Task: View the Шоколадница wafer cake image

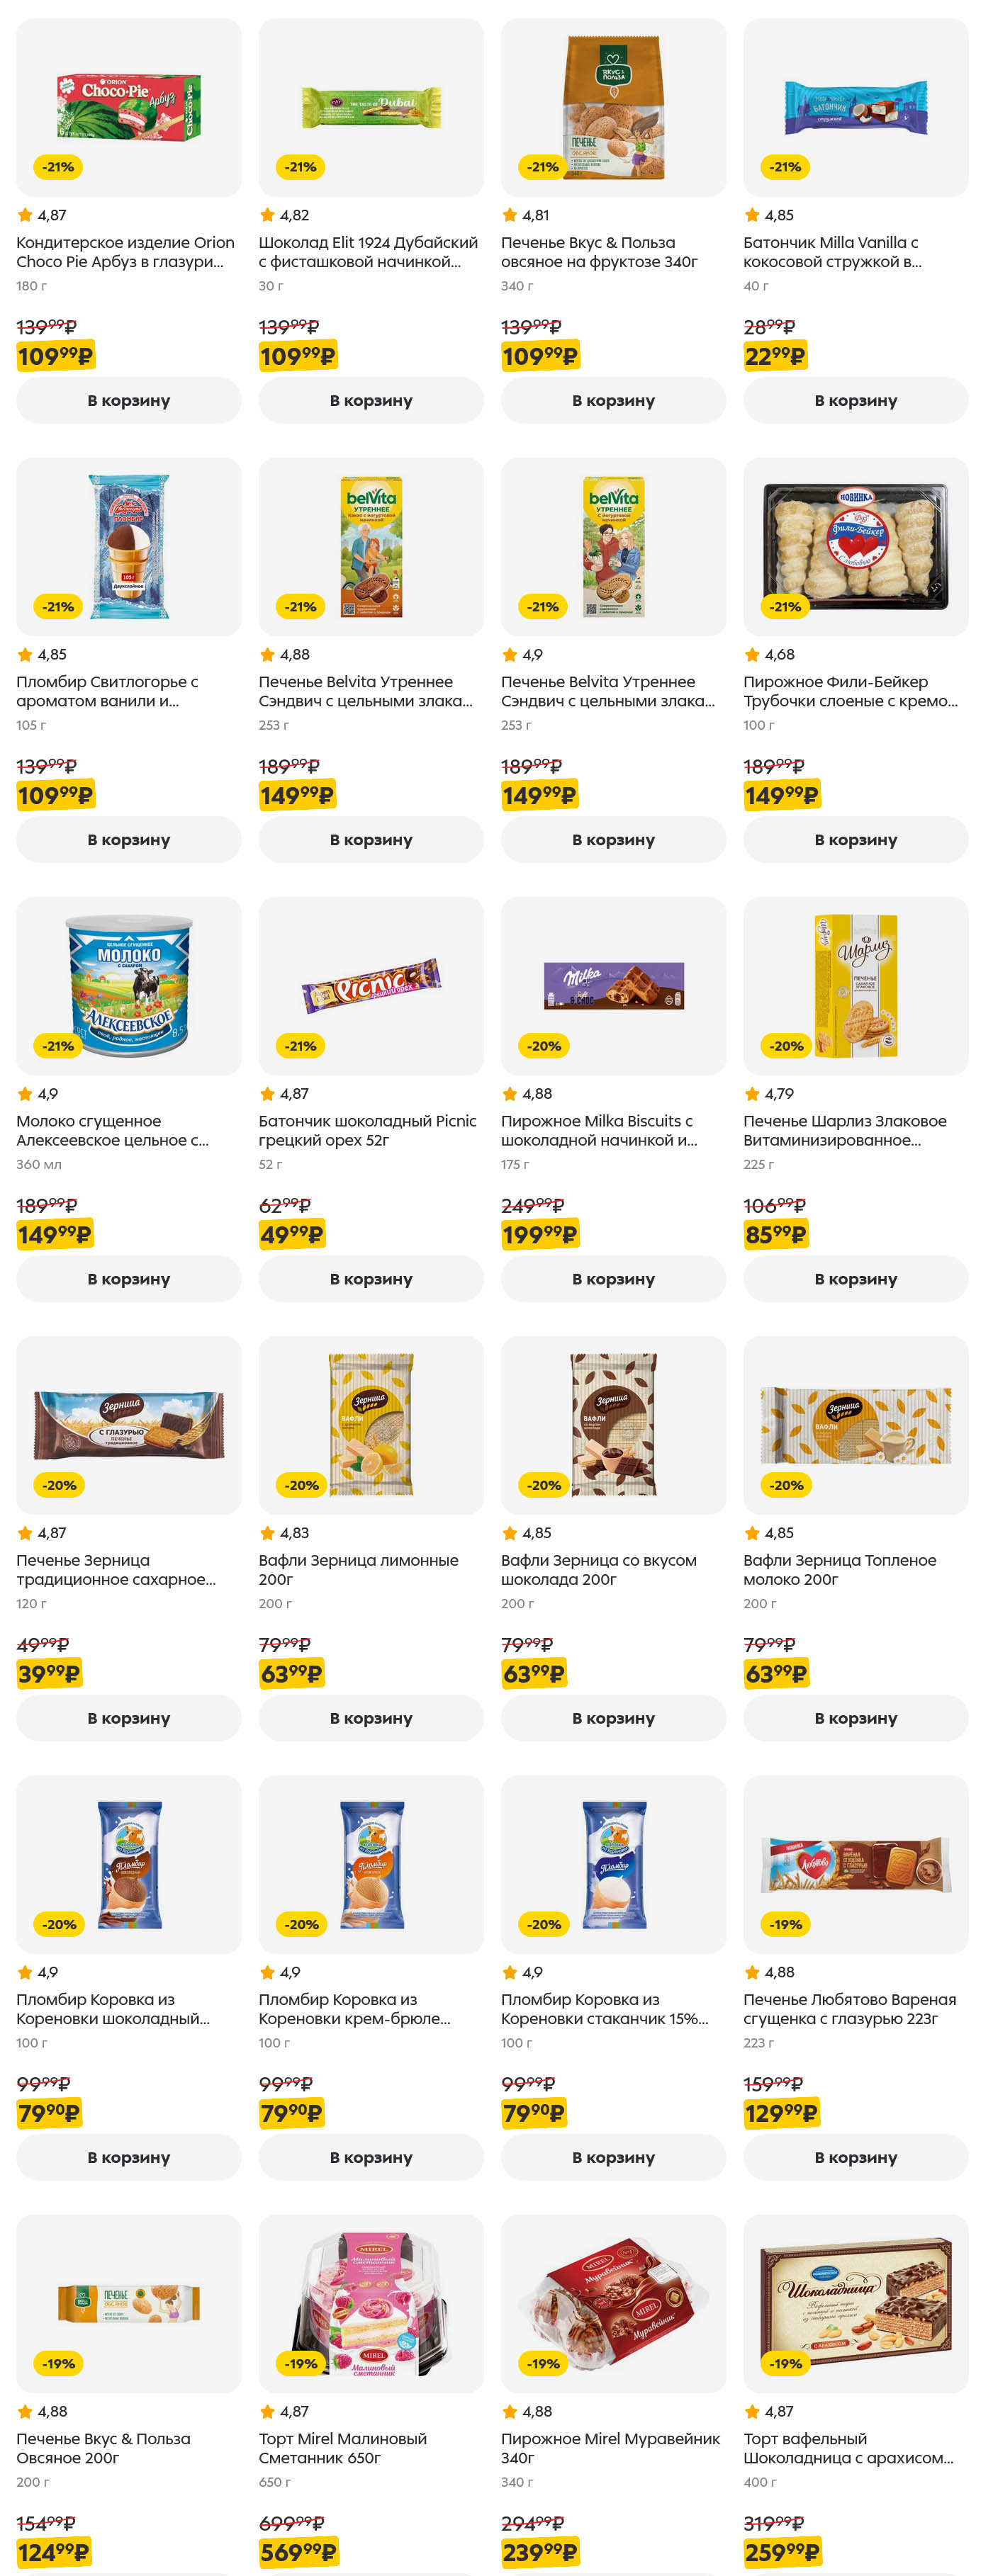Action: coord(855,2302)
